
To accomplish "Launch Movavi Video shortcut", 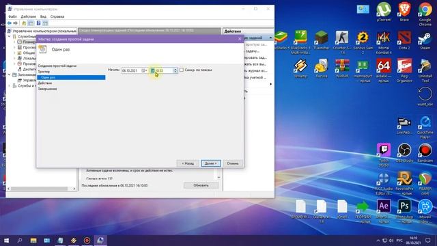I will coord(425,211).
